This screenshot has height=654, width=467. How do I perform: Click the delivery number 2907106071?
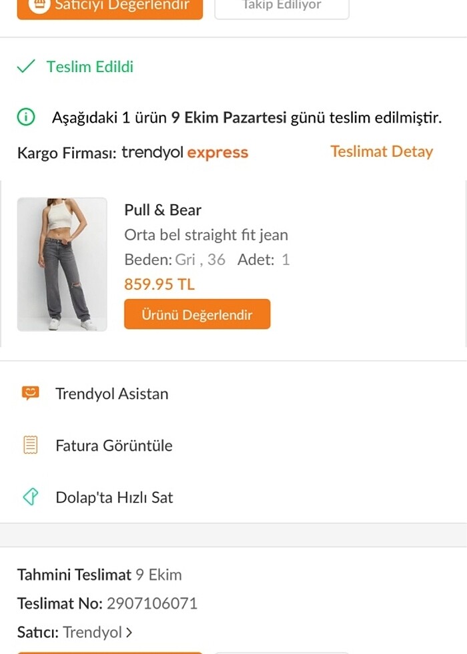tap(152, 603)
